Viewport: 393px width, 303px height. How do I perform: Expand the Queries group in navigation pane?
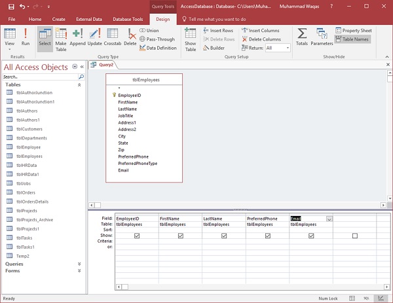pos(80,264)
